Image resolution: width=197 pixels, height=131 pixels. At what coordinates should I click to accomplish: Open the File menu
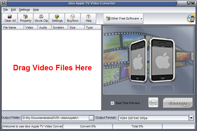point(6,10)
